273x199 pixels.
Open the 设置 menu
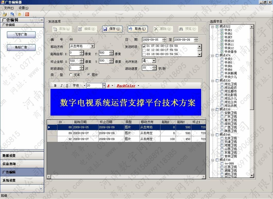[x=23, y=8]
